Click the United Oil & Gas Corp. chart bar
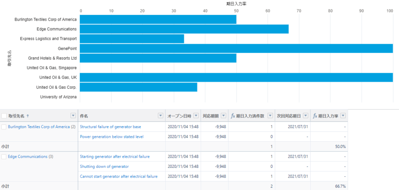The width and height of the screenshot is (399, 190). click(x=138, y=87)
